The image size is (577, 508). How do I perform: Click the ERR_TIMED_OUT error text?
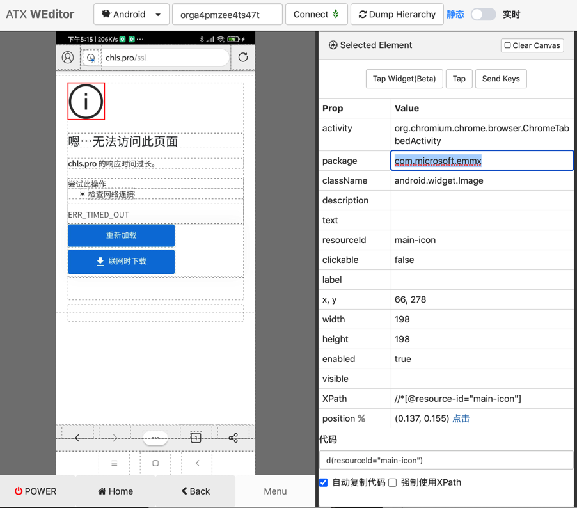[99, 214]
